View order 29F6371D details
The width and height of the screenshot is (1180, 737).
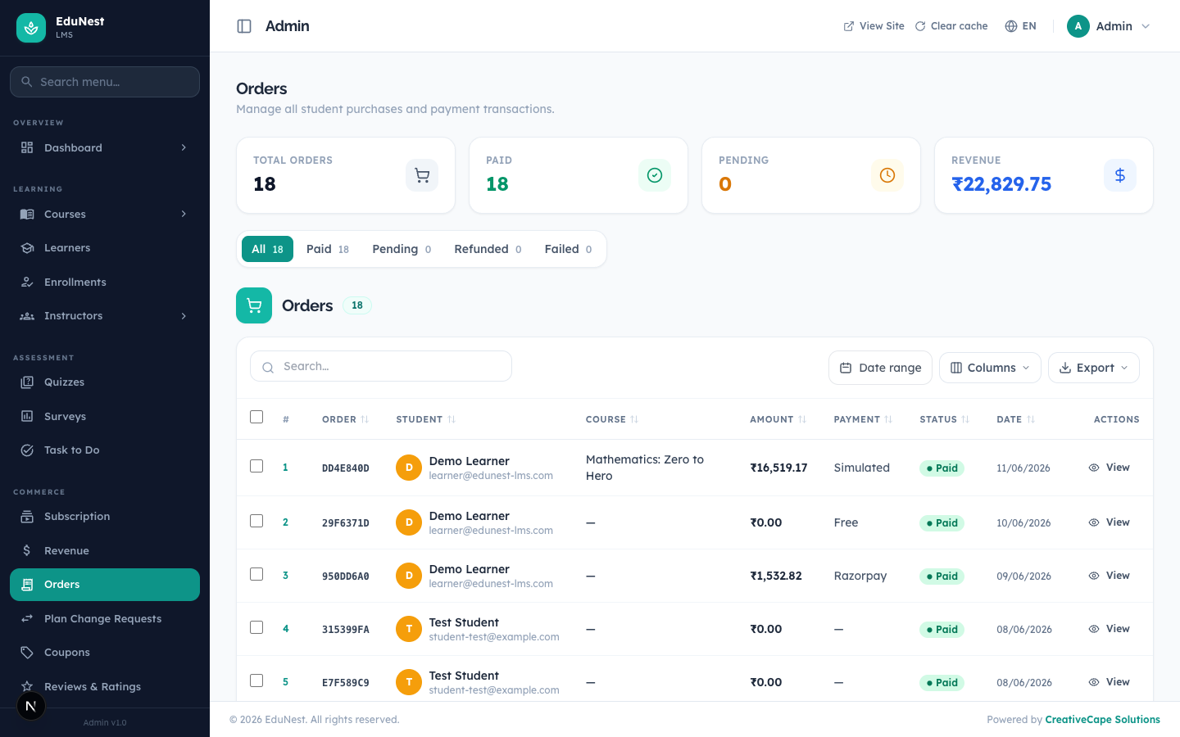click(x=1110, y=522)
